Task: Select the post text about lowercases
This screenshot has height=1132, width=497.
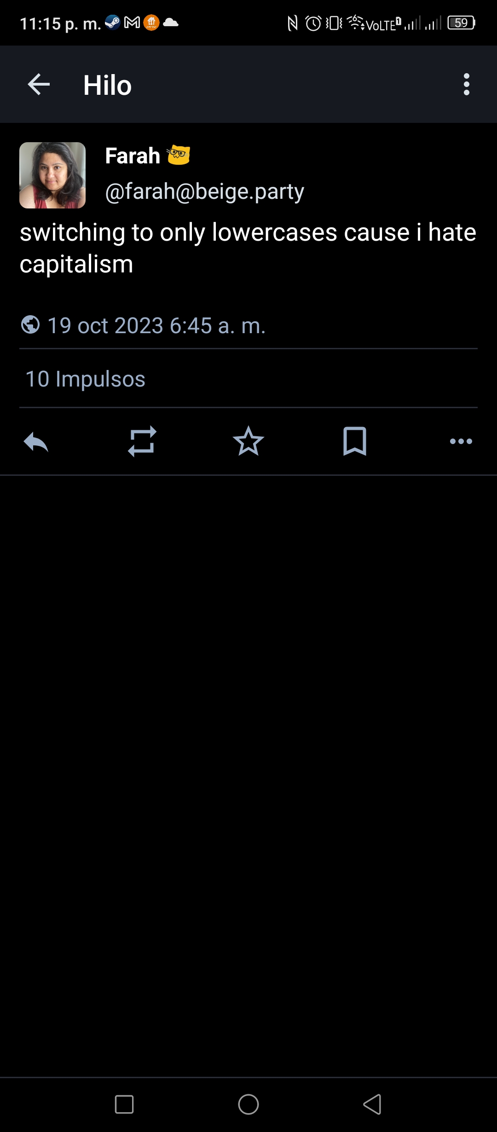Action: pyautogui.click(x=248, y=248)
